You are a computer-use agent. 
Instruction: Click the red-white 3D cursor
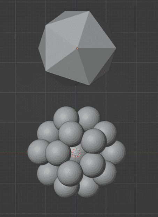tap(76, 153)
